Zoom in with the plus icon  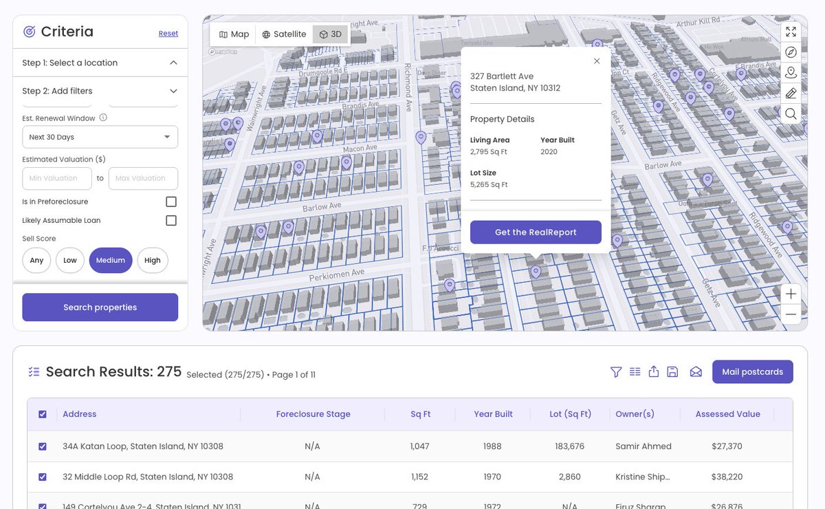click(x=791, y=294)
